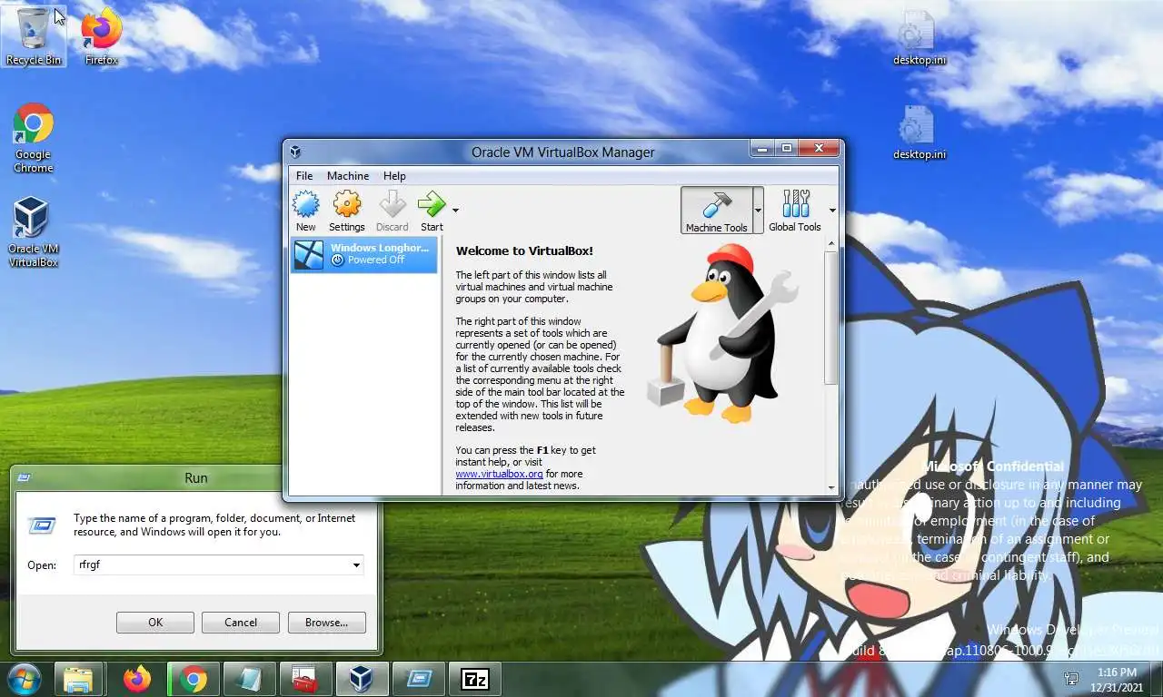
Task: Open Settings for the selected VM
Action: [x=347, y=211]
